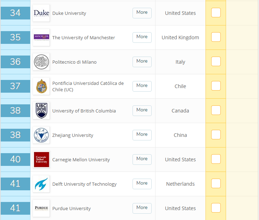Click the Politecnico di Milano logo

tap(41, 62)
